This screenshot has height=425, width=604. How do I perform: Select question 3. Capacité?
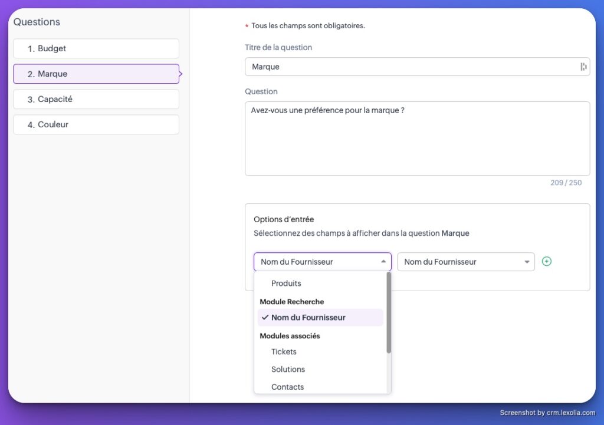96,99
